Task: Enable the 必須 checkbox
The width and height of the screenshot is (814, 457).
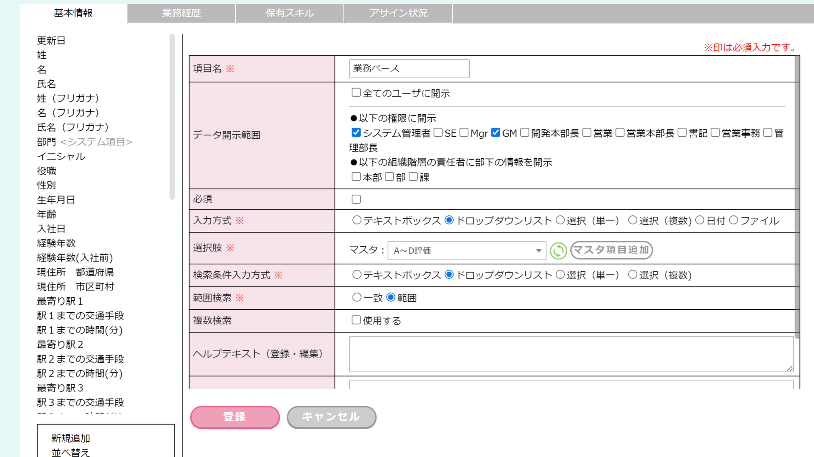Action: coord(356,199)
